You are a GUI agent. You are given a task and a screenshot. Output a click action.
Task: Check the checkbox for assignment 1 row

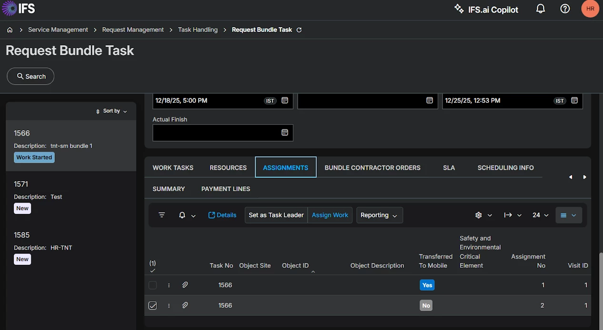click(152, 285)
